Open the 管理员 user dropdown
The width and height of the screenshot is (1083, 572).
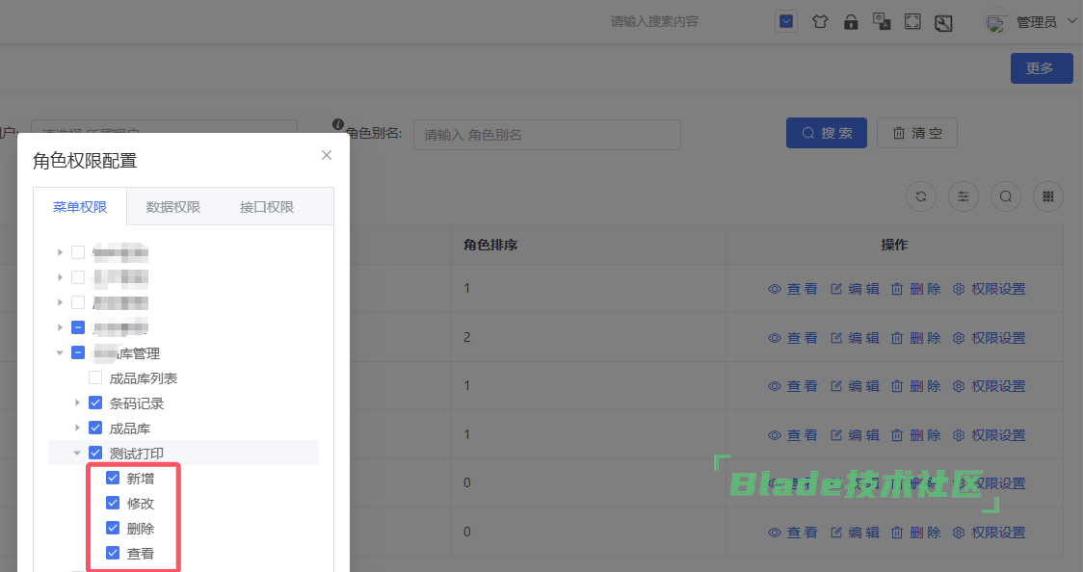click(1036, 22)
